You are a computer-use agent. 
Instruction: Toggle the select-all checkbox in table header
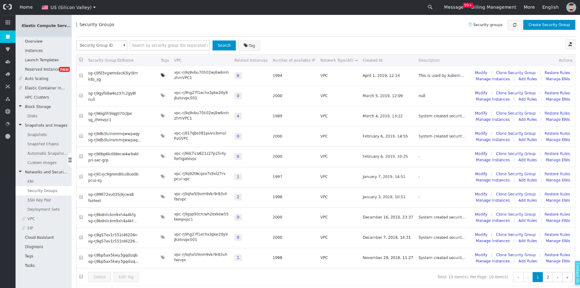(x=81, y=60)
